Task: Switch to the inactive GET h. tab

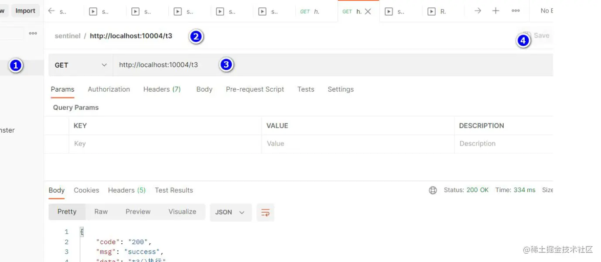Action: pos(310,12)
